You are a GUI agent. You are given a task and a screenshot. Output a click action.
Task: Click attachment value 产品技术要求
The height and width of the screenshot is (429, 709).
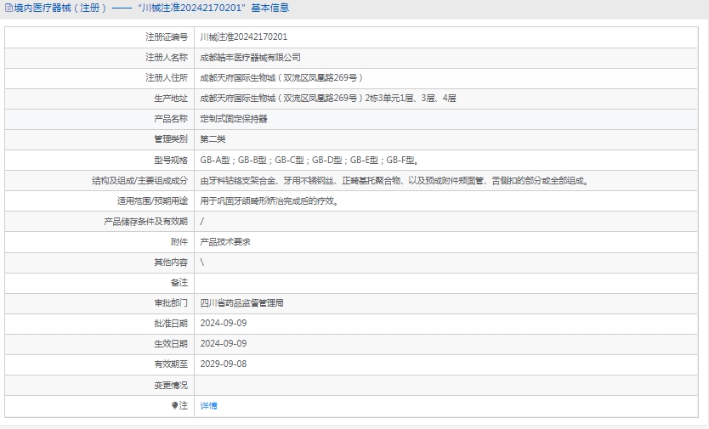click(x=225, y=242)
